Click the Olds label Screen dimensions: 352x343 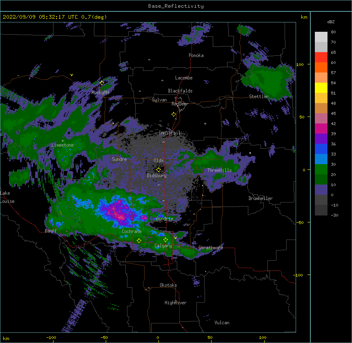(x=158, y=161)
